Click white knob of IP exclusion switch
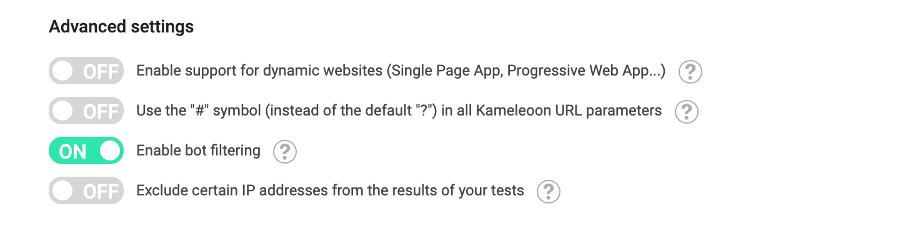The width and height of the screenshot is (916, 231). click(x=62, y=191)
